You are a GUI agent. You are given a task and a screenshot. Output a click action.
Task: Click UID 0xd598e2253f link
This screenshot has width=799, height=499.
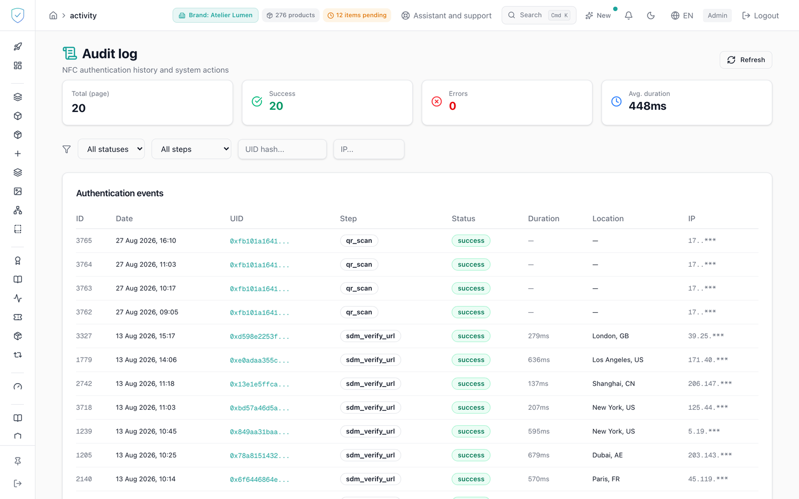click(260, 337)
